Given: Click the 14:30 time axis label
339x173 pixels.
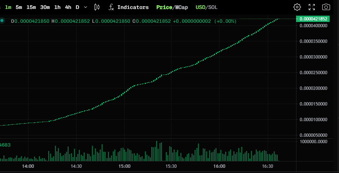Looking at the screenshot, I should (76, 167).
